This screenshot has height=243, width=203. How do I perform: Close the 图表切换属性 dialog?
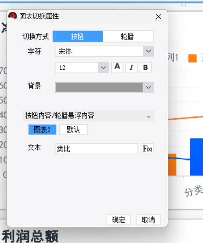[159, 17]
